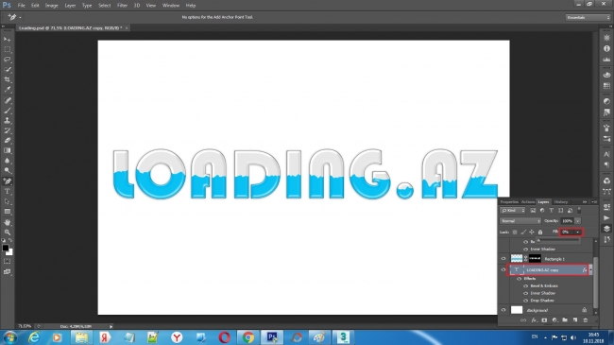Switch to the History tab

561,202
